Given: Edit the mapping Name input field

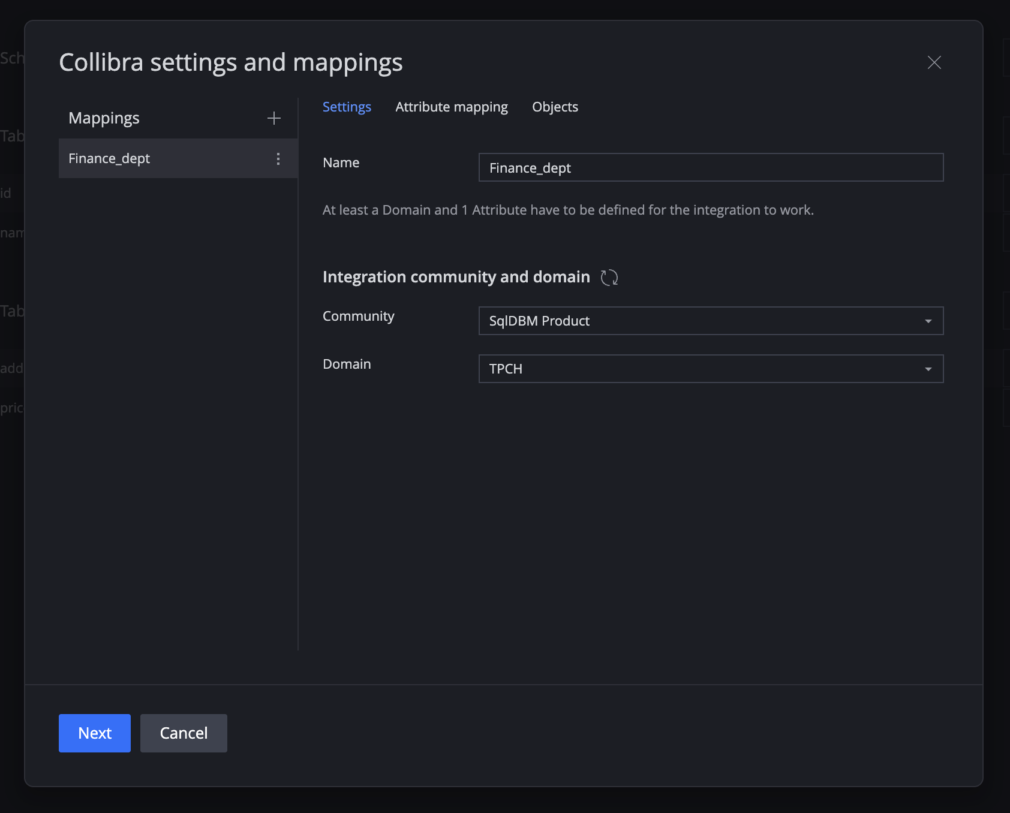Looking at the screenshot, I should click(711, 167).
